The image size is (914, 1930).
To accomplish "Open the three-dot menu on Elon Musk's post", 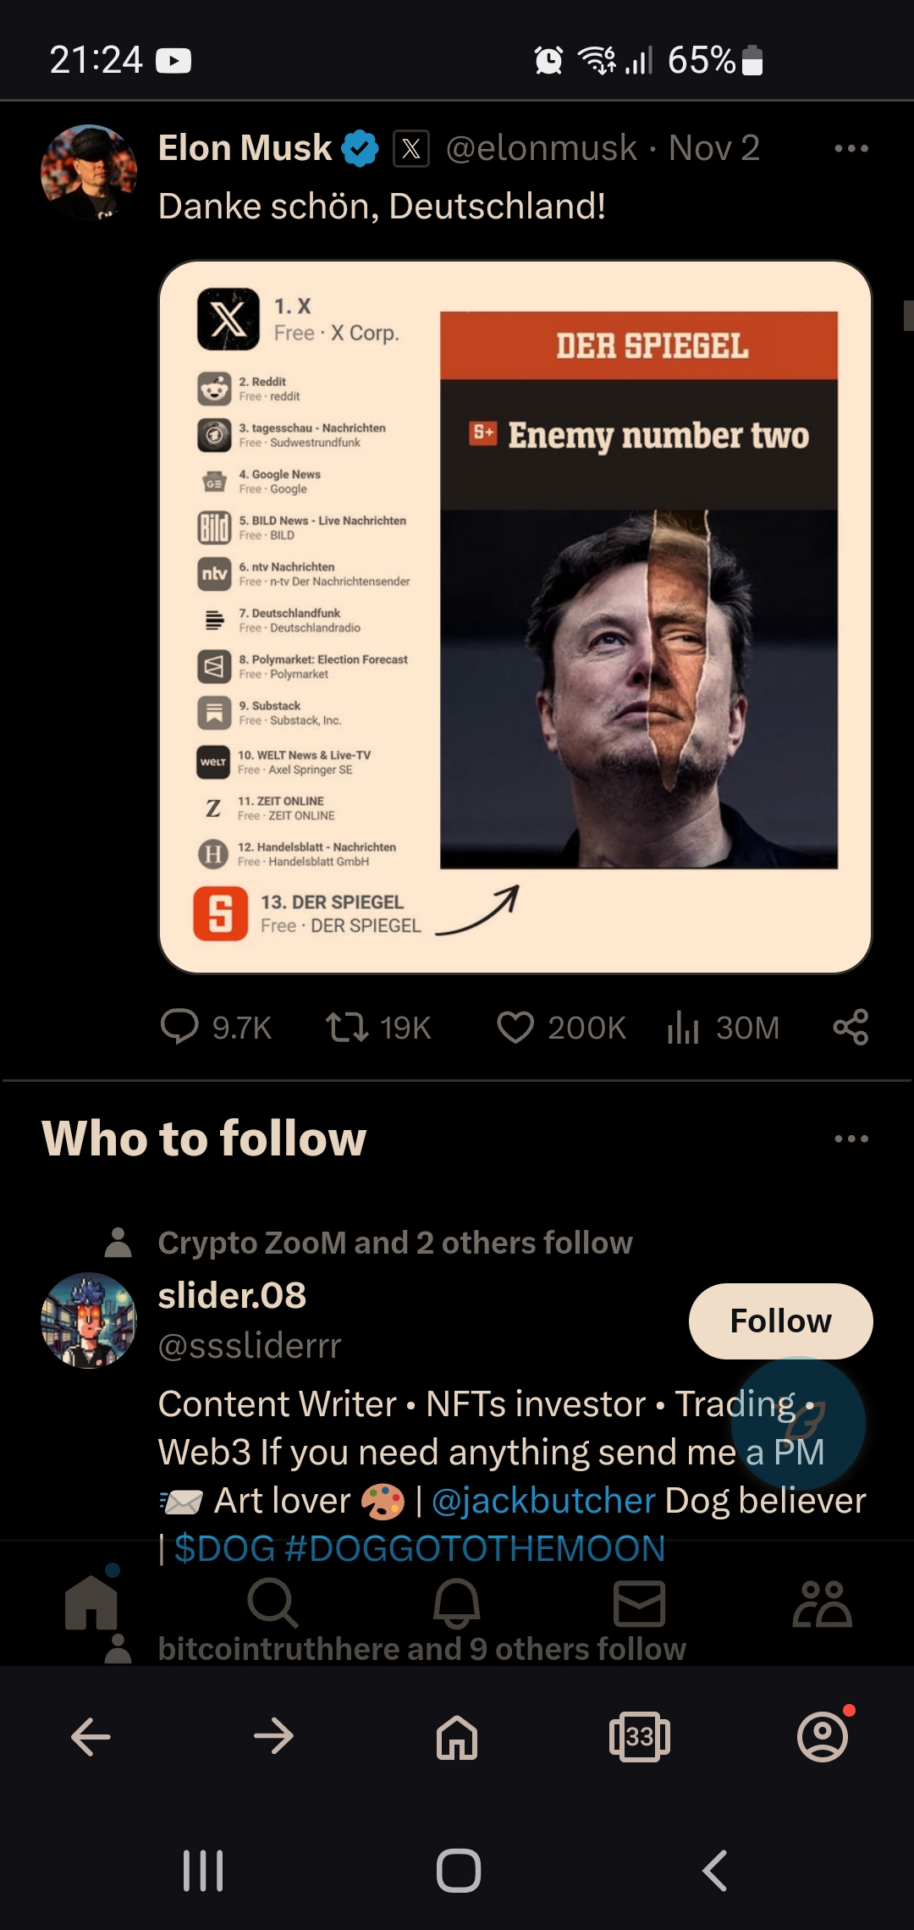I will [851, 148].
